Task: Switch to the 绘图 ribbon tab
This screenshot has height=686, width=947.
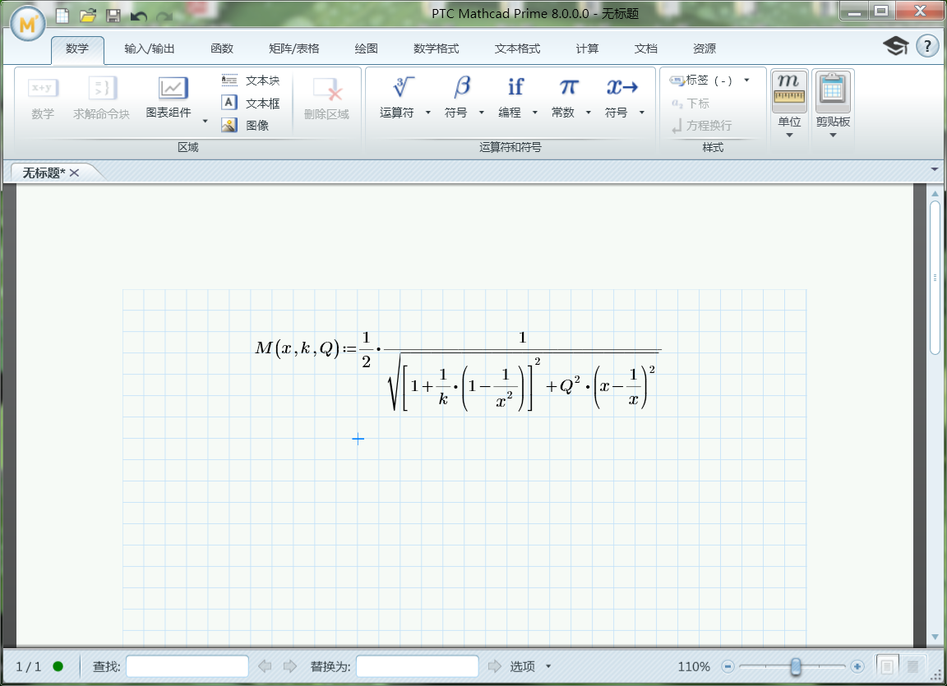Action: [x=366, y=48]
